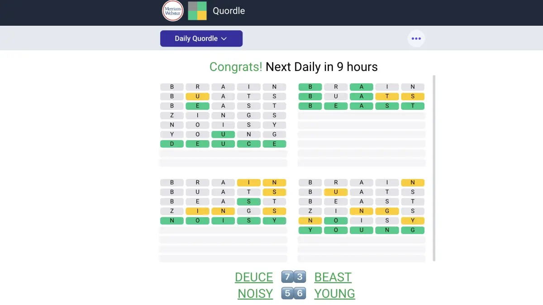Open the three-dot more options menu
Viewport: 543px width, 305px height.
[x=416, y=38]
